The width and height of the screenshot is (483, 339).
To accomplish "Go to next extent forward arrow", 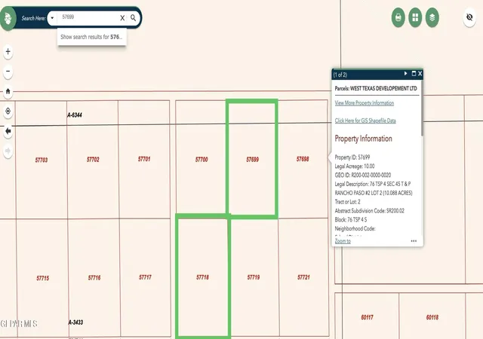I will point(8,151).
